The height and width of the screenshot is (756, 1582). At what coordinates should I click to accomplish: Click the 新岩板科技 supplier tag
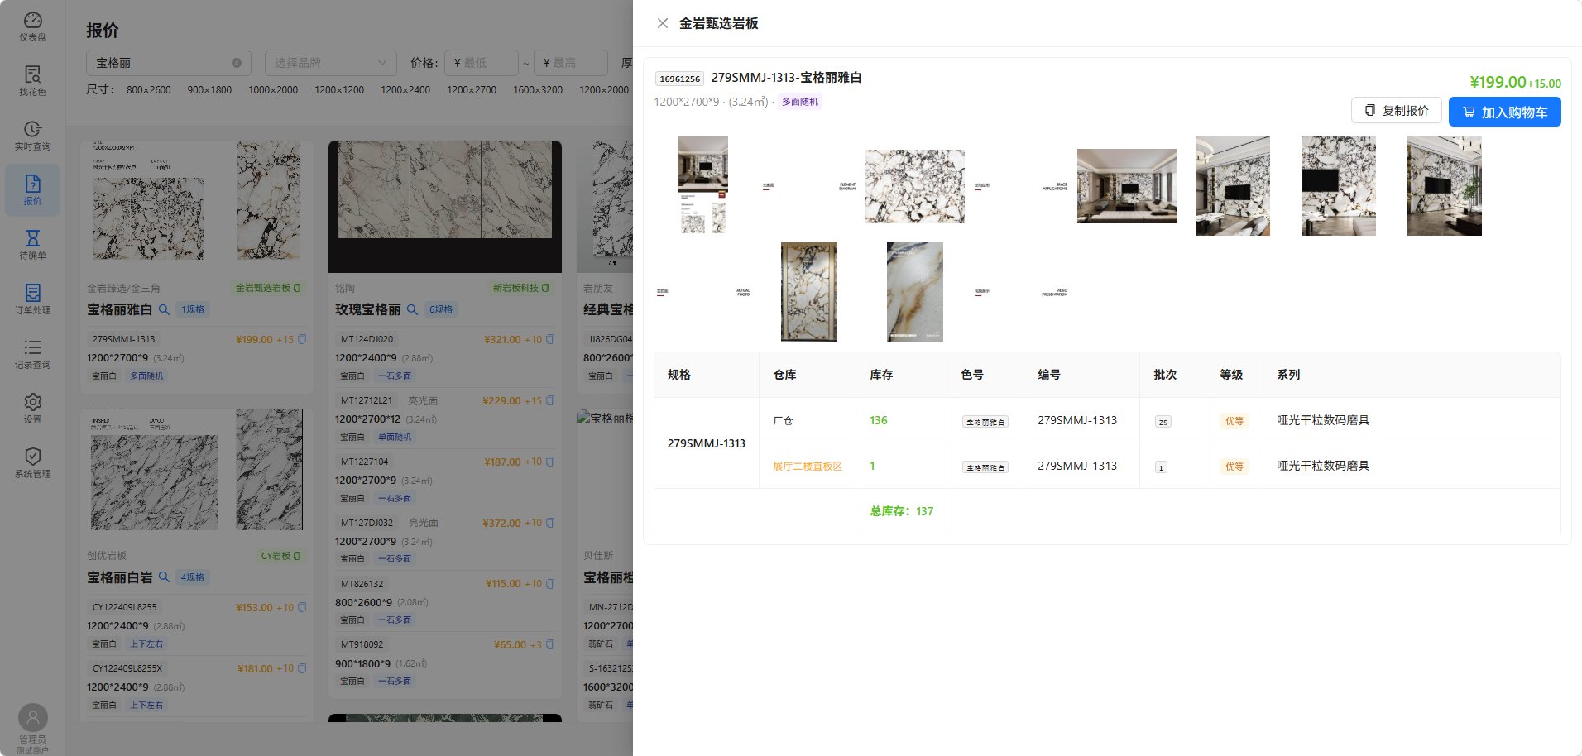tap(521, 288)
